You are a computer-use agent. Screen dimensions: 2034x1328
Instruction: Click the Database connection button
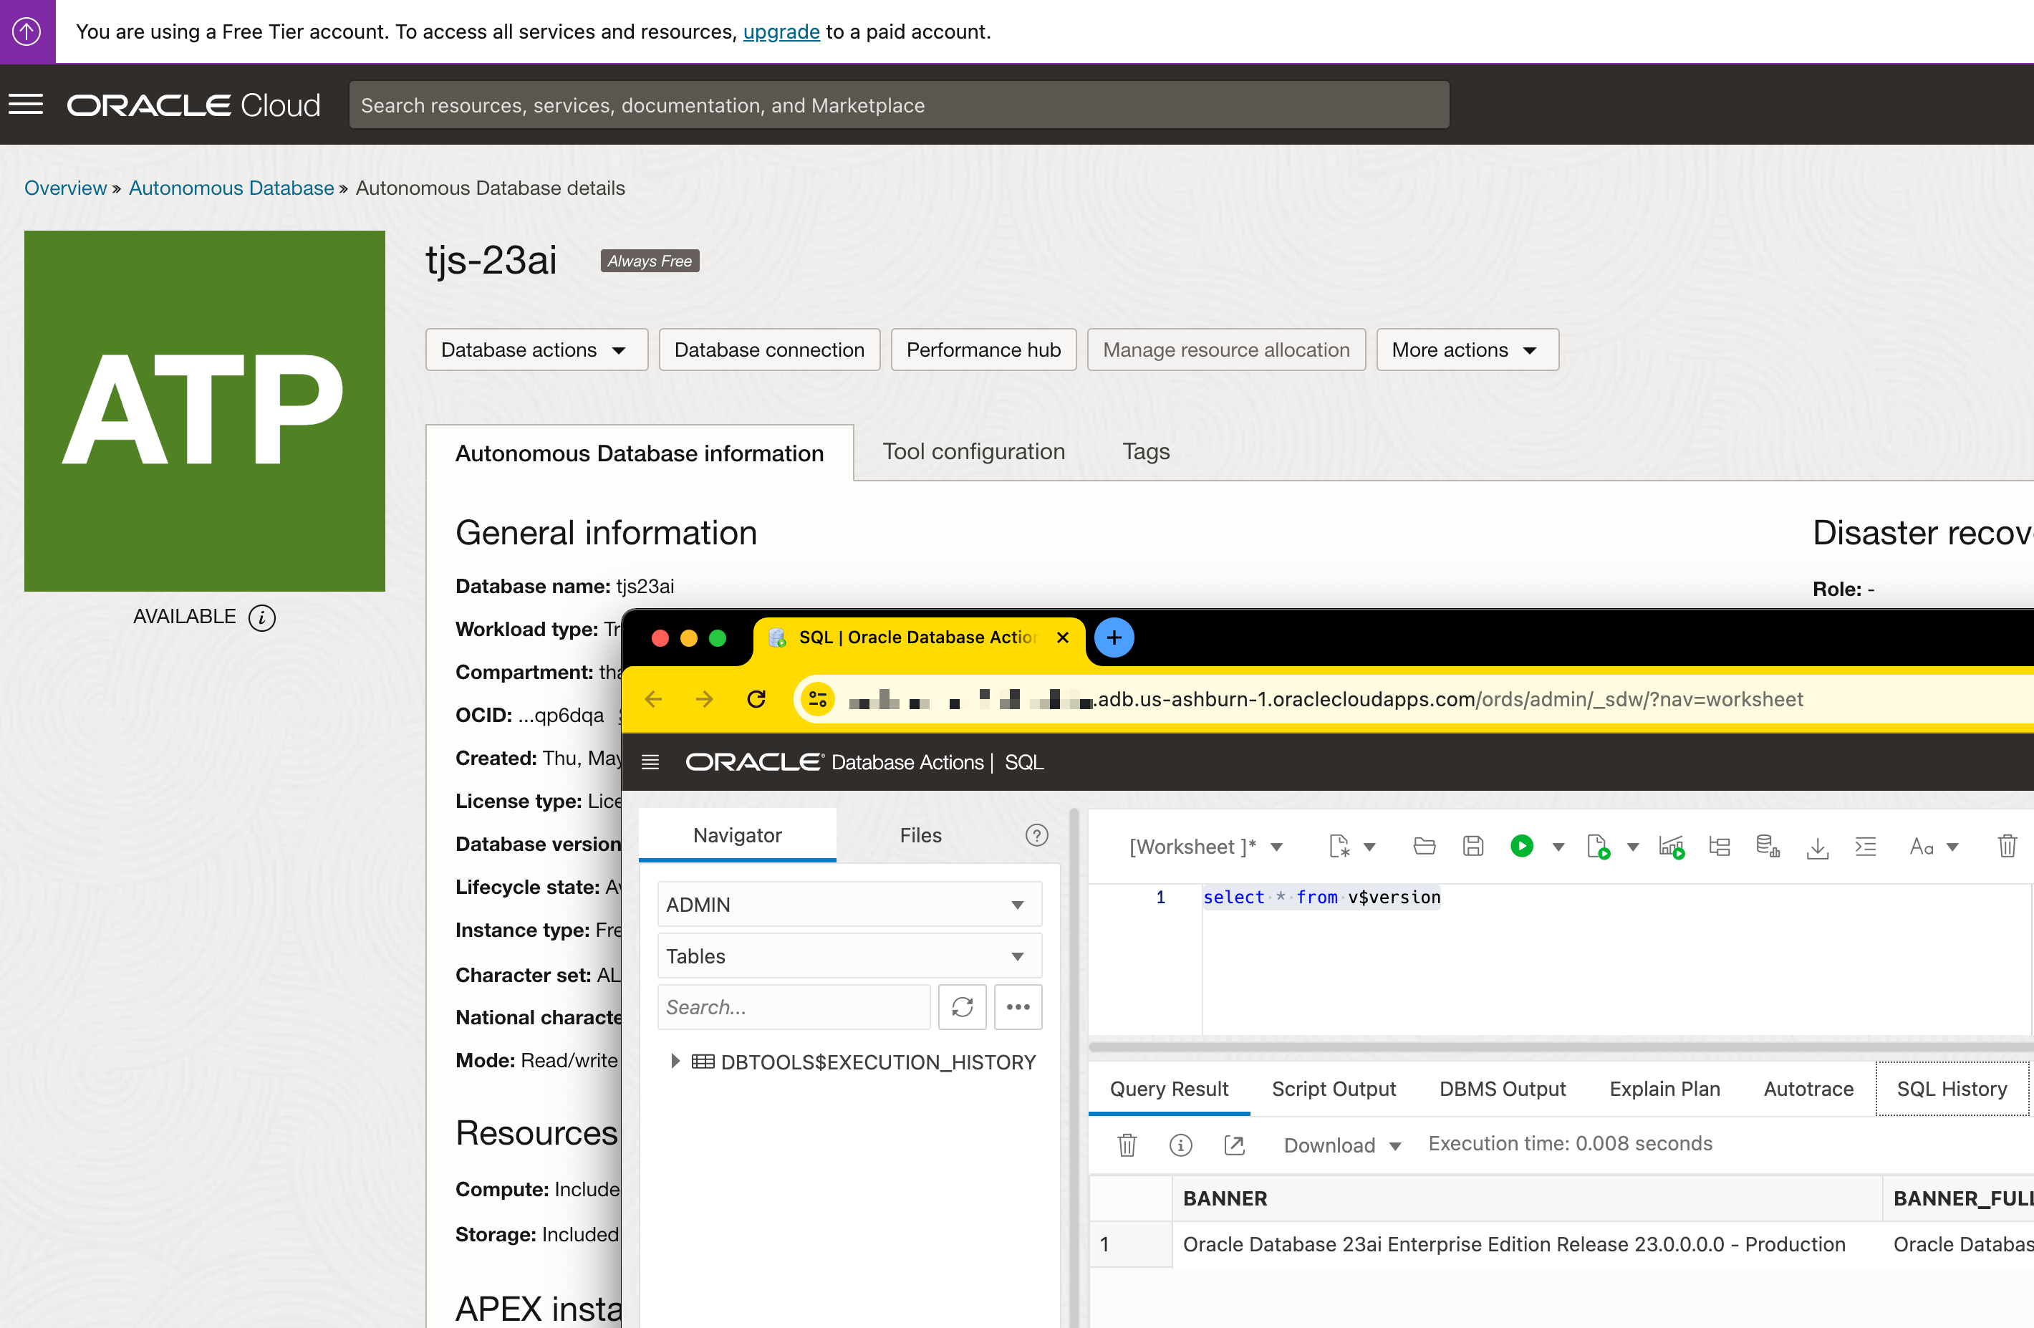coord(769,350)
